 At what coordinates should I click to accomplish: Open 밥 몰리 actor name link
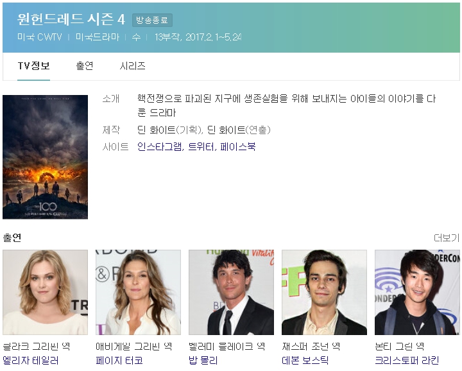point(203,361)
